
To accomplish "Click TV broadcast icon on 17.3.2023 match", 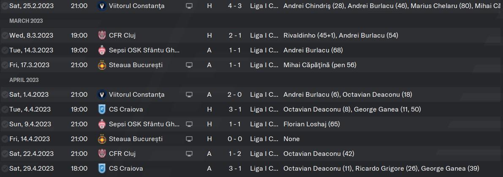I will tap(189, 65).
